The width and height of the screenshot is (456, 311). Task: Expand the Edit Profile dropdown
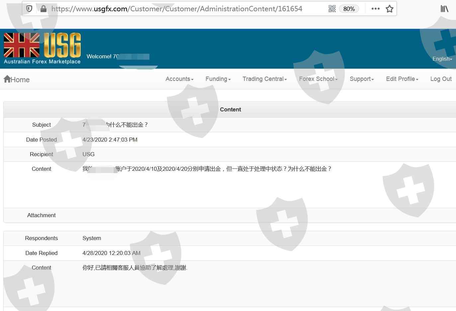pyautogui.click(x=402, y=79)
